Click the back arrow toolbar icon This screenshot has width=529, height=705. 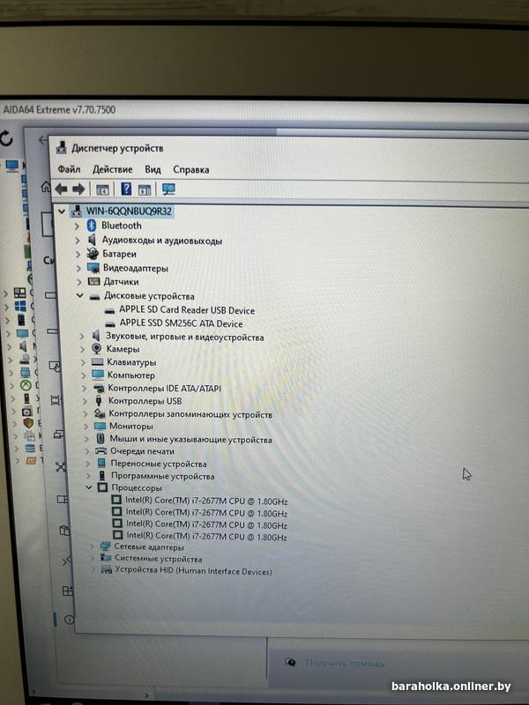(61, 189)
